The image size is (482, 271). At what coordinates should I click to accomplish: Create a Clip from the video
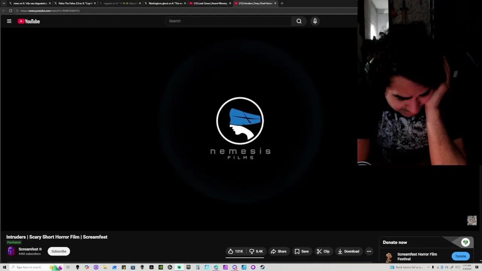click(323, 251)
